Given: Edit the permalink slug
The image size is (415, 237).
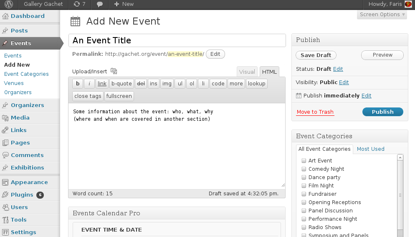Looking at the screenshot, I should point(215,54).
